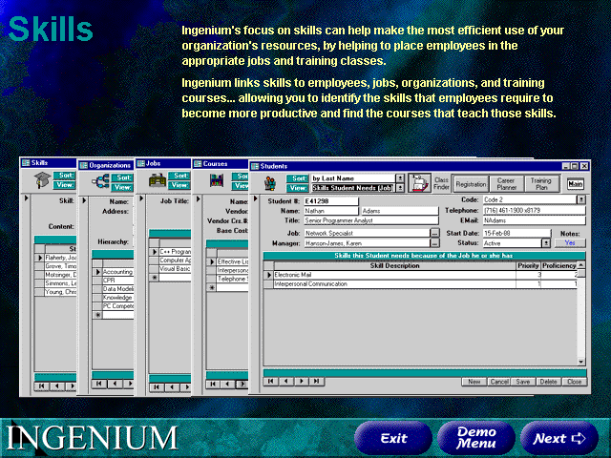611x458 pixels.
Task: Switch to the Training Plan tab
Action: (x=540, y=182)
